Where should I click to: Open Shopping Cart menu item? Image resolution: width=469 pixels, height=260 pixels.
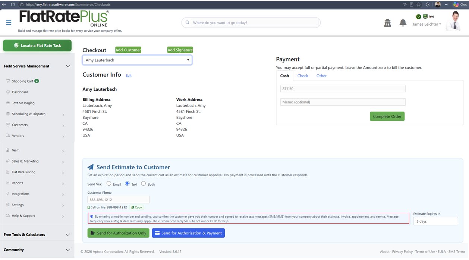click(22, 81)
